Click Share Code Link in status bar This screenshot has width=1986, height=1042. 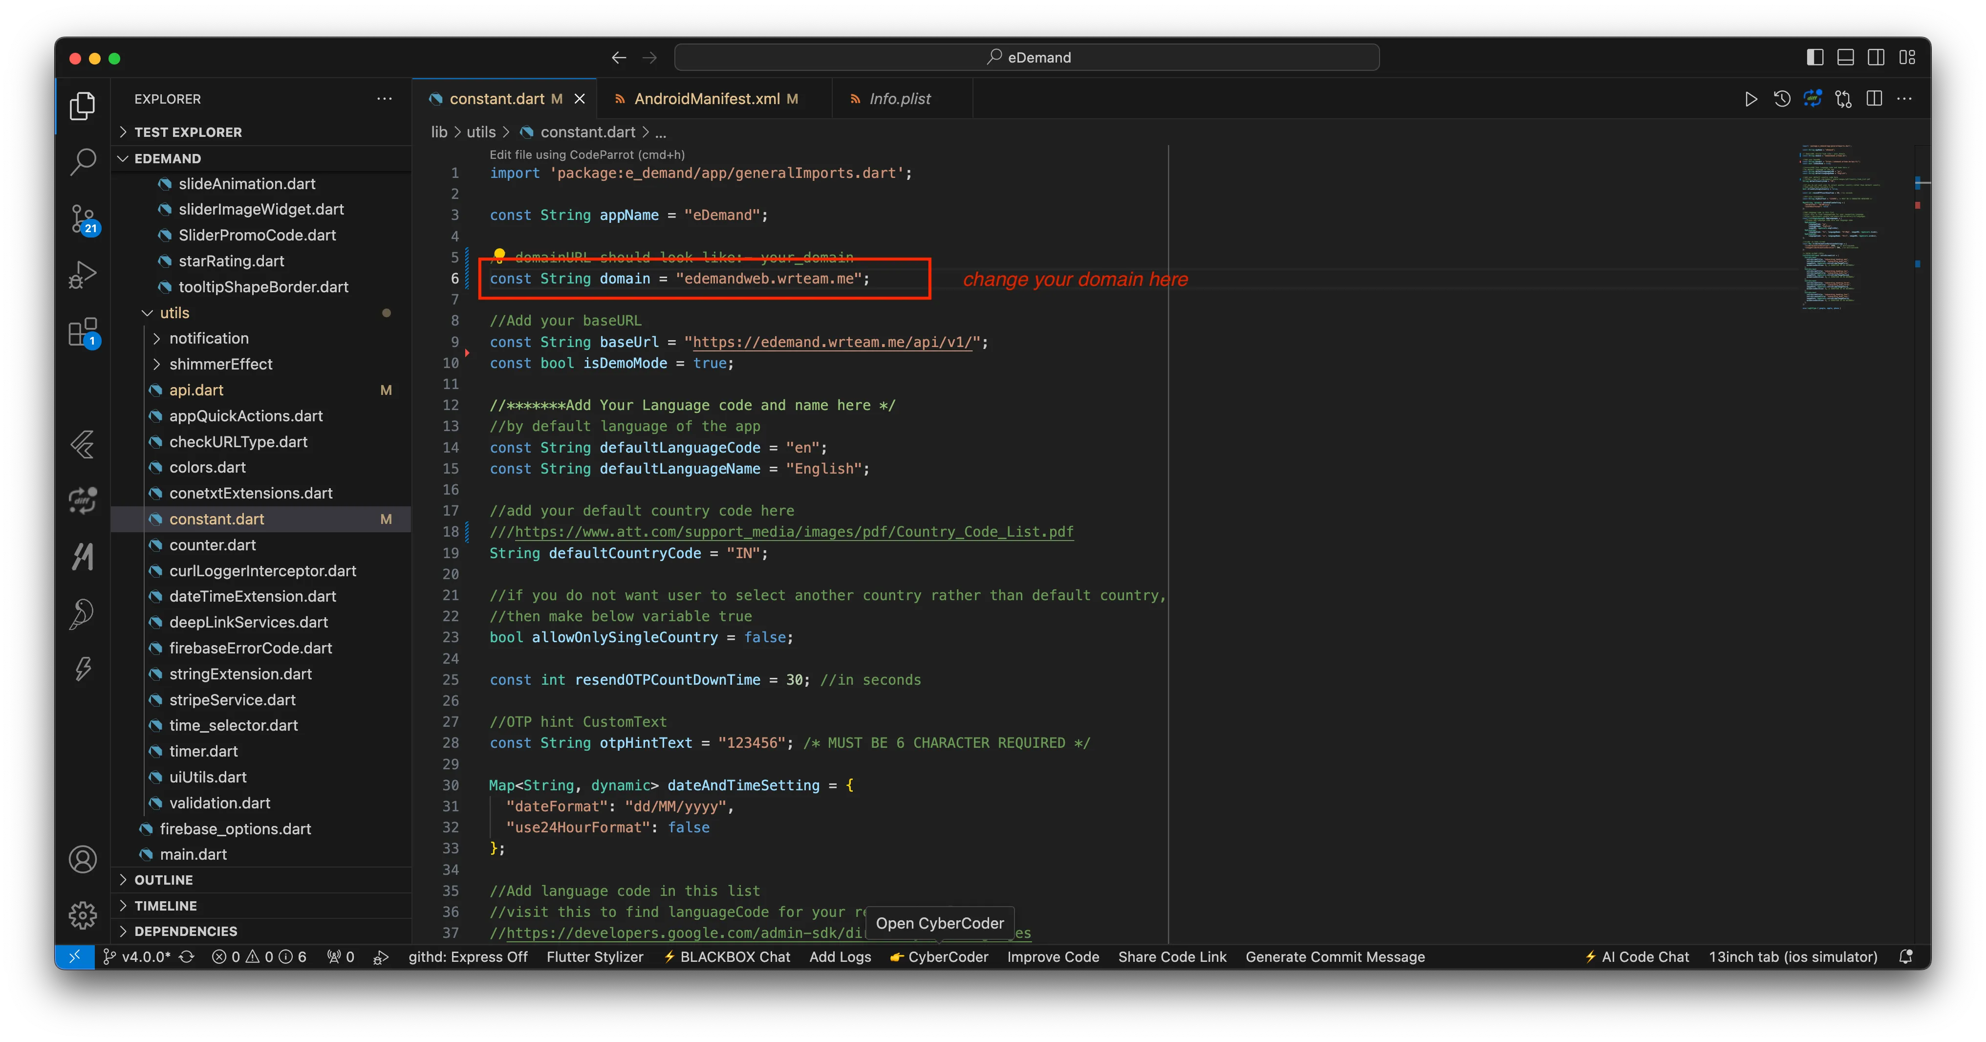[1172, 956]
